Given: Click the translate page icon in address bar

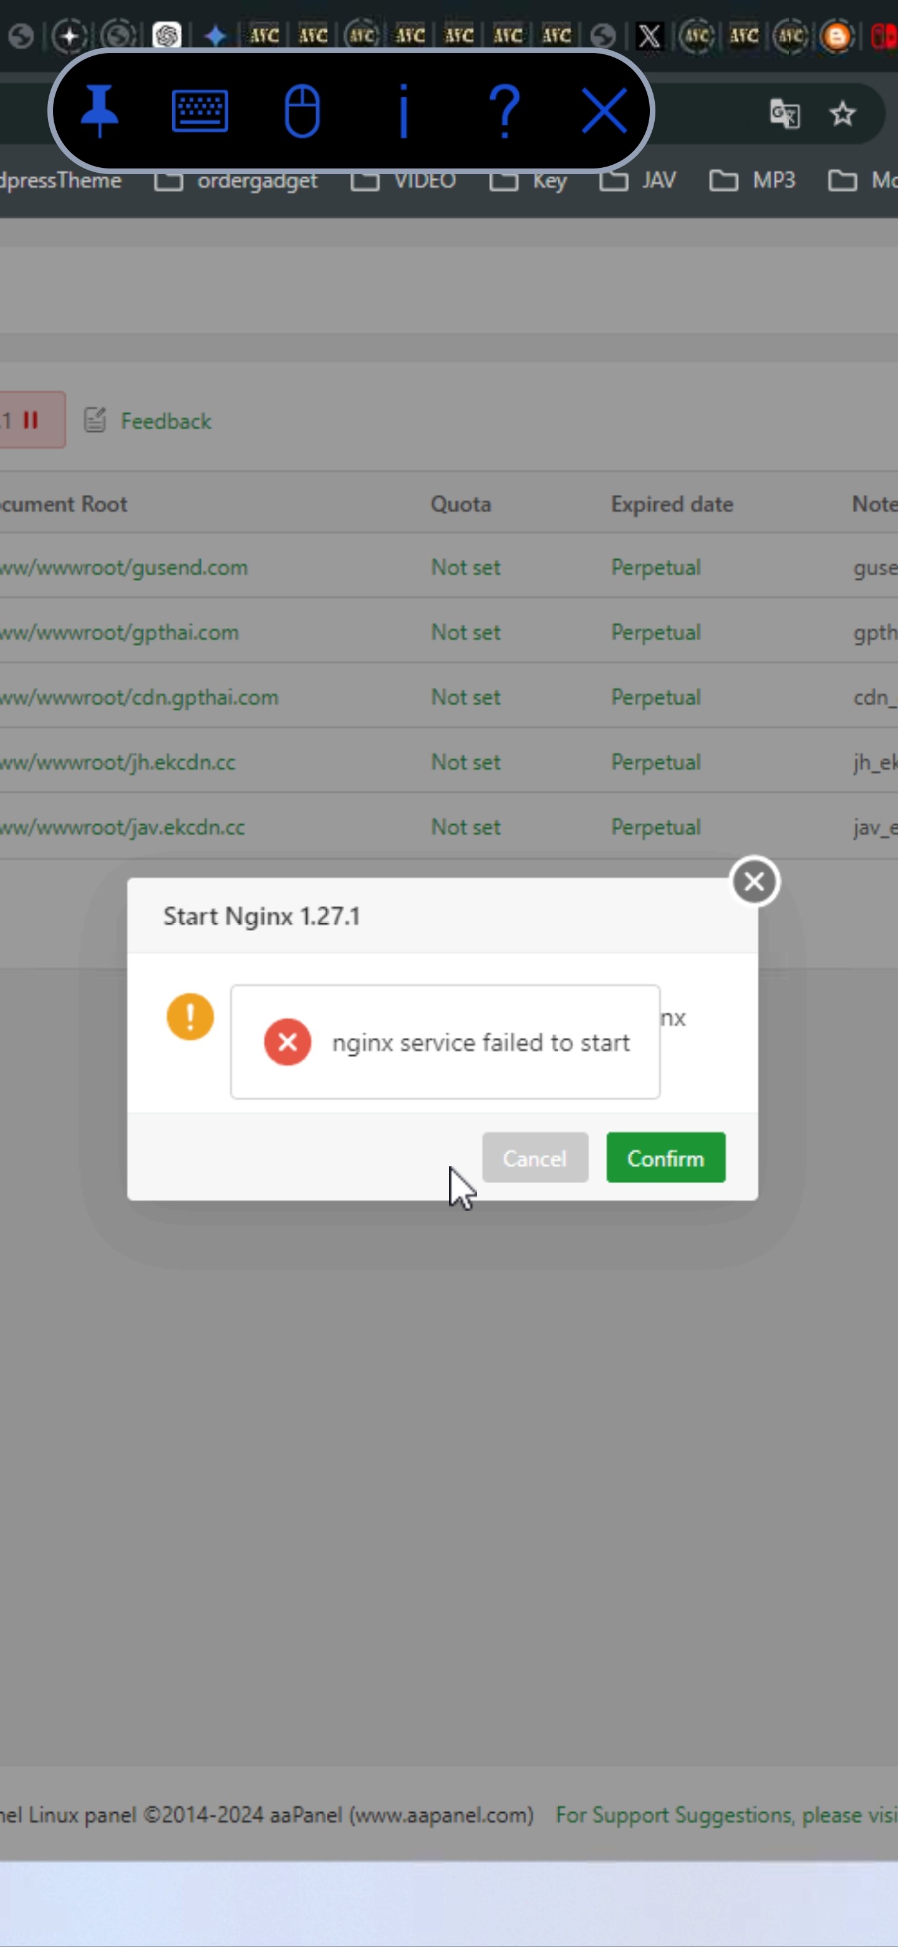Looking at the screenshot, I should tap(784, 114).
